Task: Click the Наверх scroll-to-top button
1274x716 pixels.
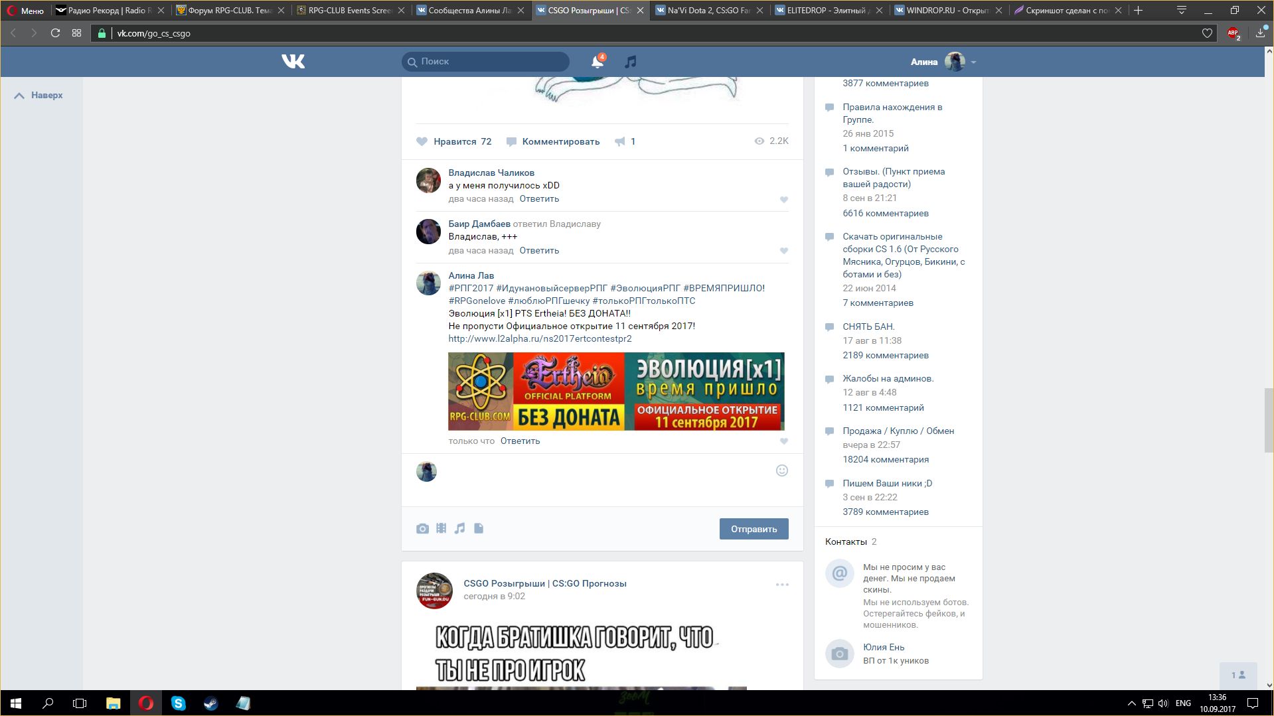Action: tap(39, 96)
